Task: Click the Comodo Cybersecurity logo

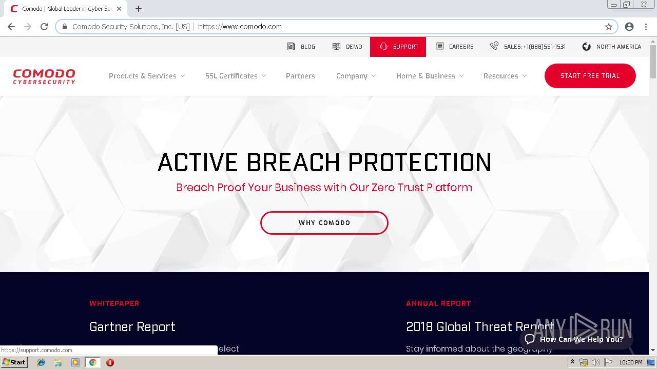Action: coord(44,76)
